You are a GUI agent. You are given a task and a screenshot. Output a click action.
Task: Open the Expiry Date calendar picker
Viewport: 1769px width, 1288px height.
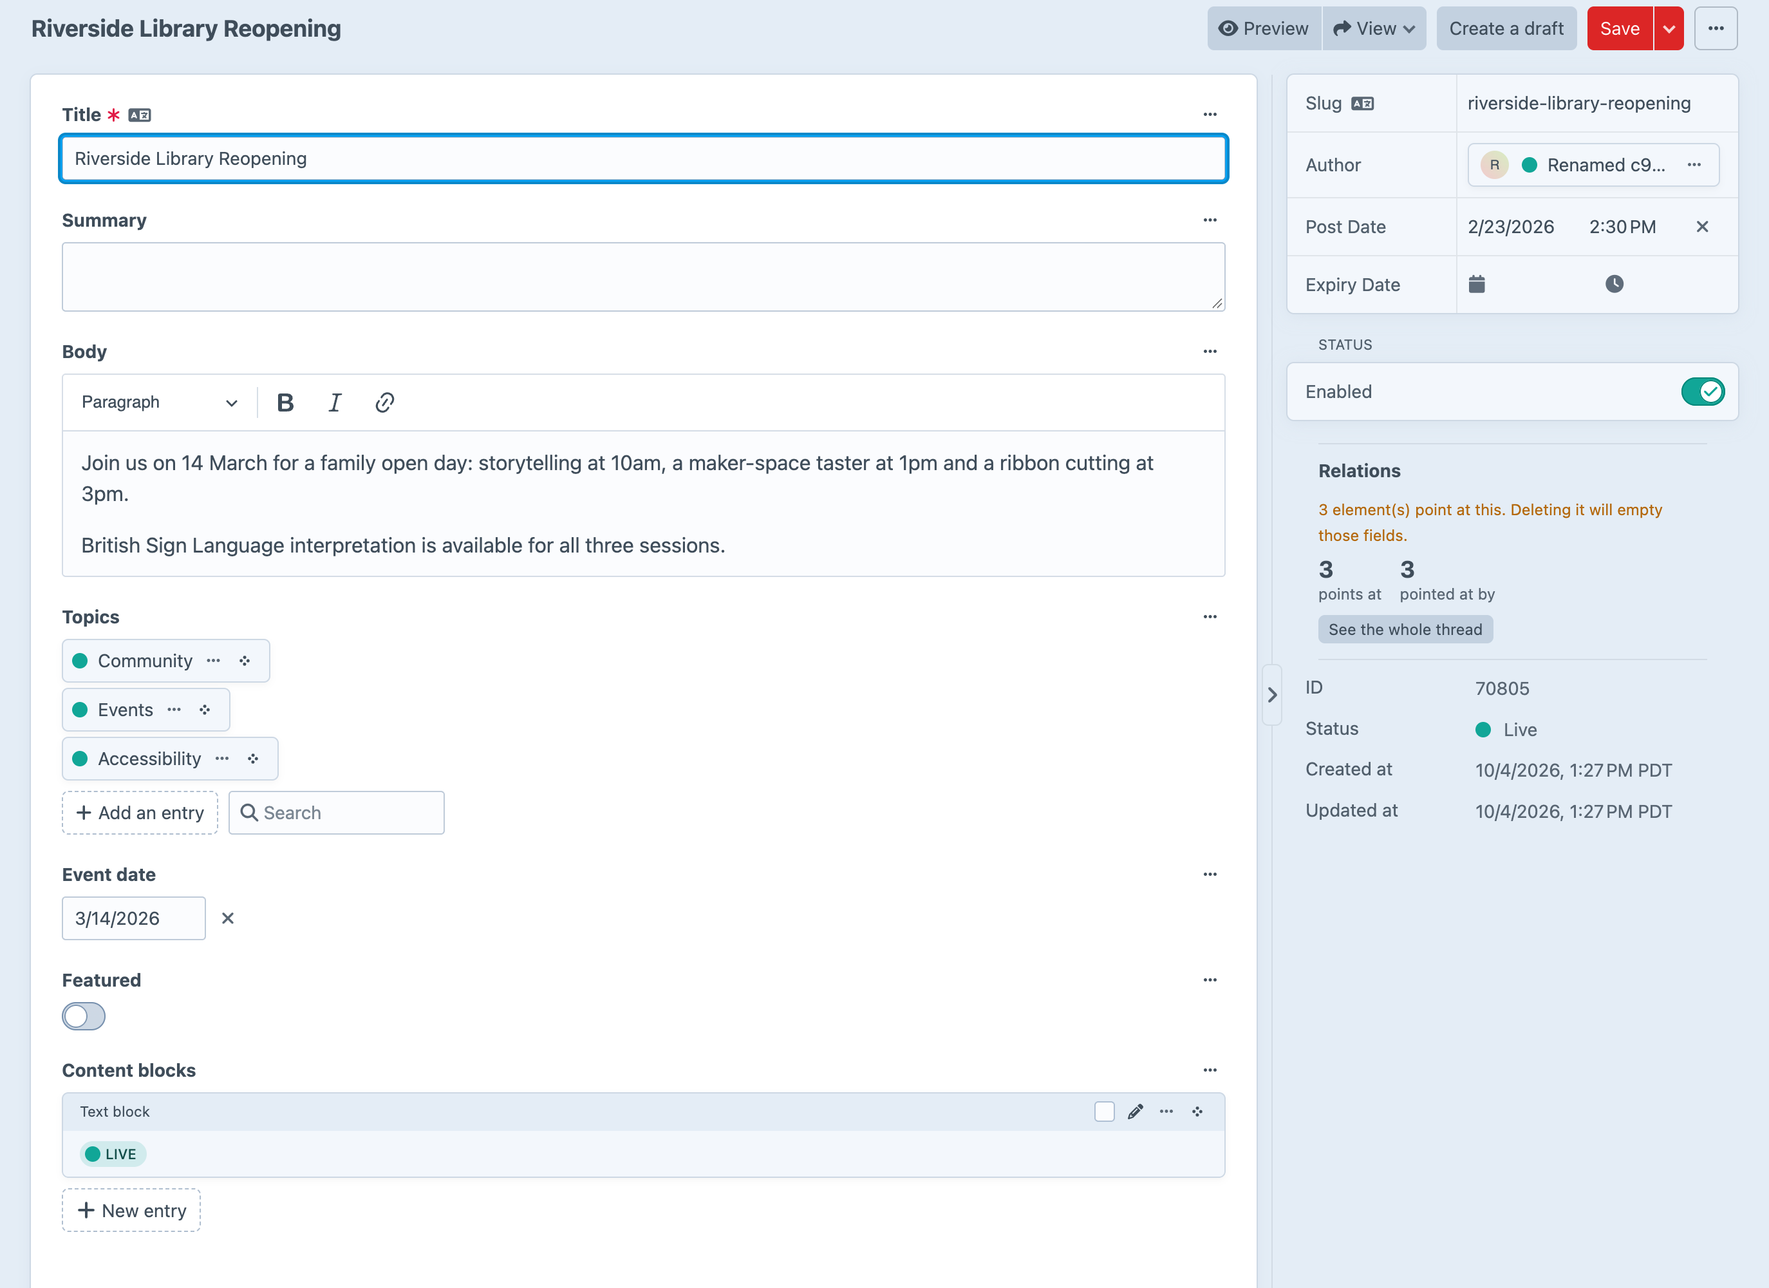pyautogui.click(x=1477, y=284)
